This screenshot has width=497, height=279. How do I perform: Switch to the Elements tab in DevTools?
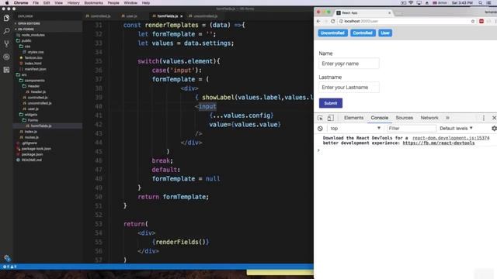[353, 118]
